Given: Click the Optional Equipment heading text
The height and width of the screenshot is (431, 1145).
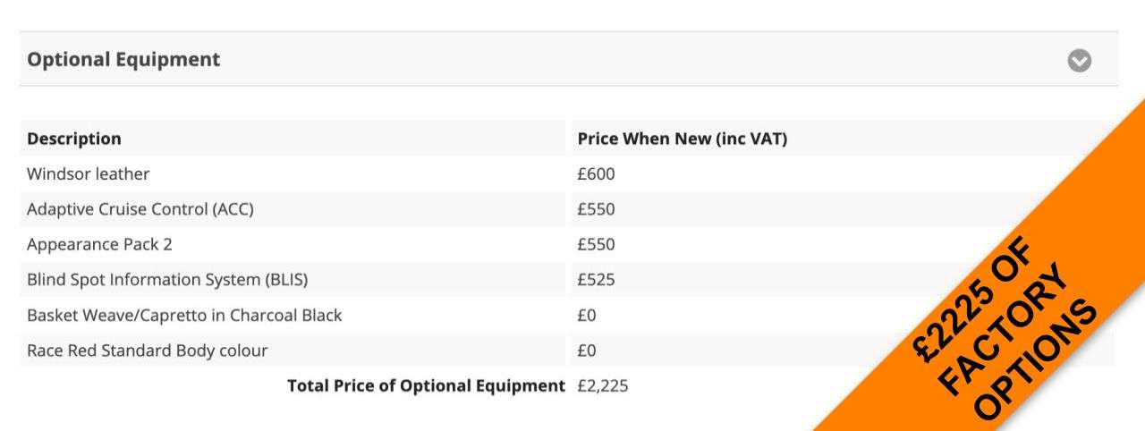Looking at the screenshot, I should point(123,59).
